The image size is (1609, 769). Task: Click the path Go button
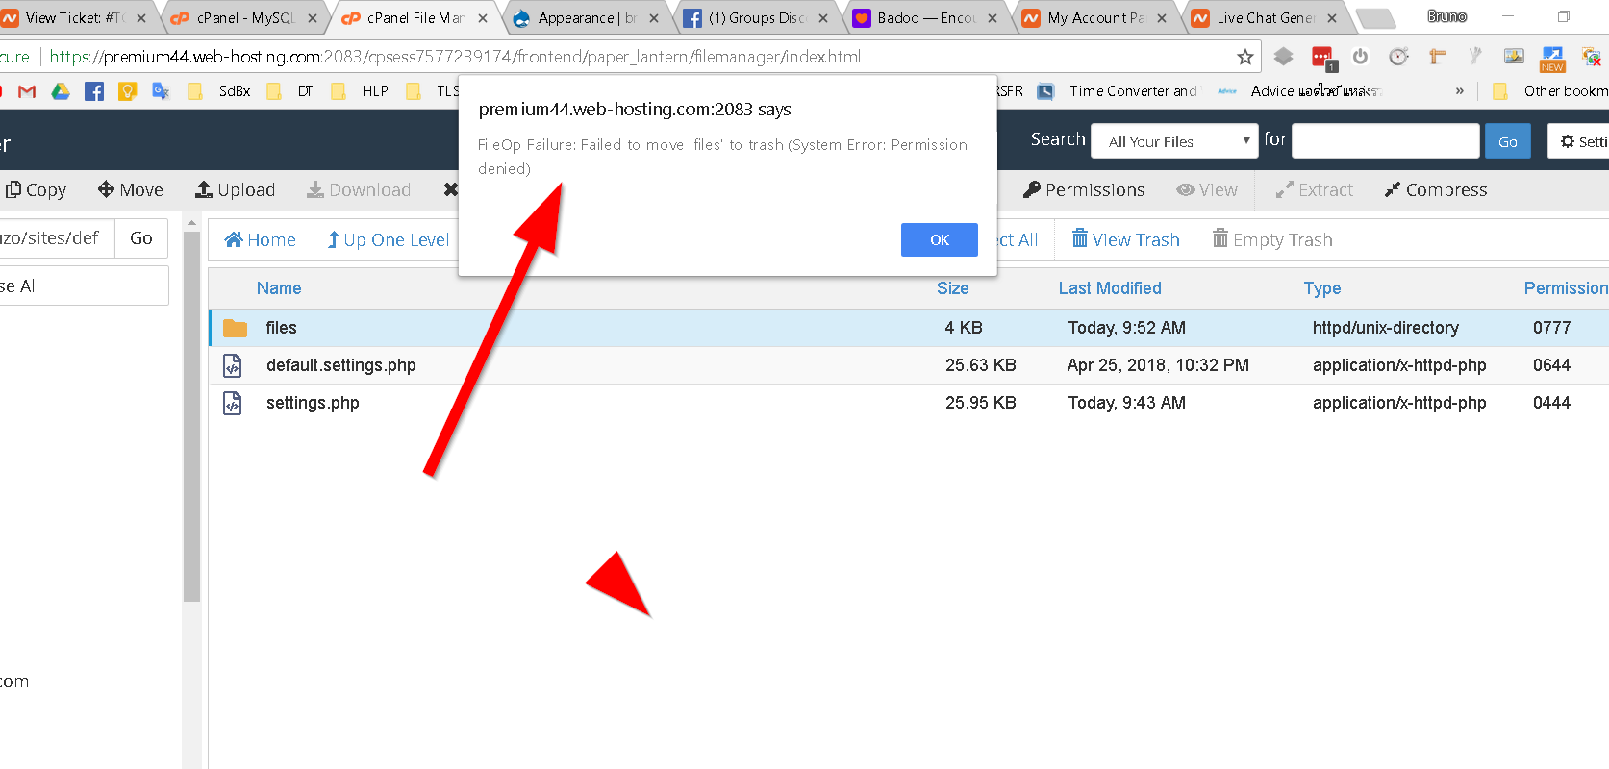141,238
